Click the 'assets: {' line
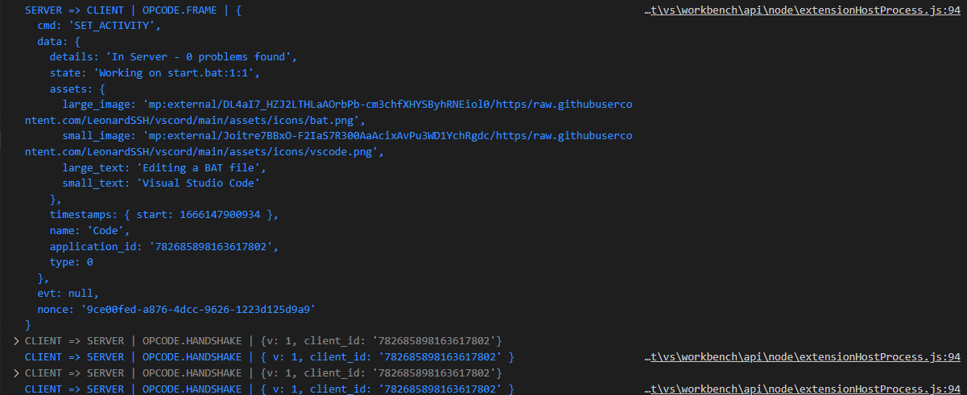Screen dimensions: 967x395 (77, 88)
